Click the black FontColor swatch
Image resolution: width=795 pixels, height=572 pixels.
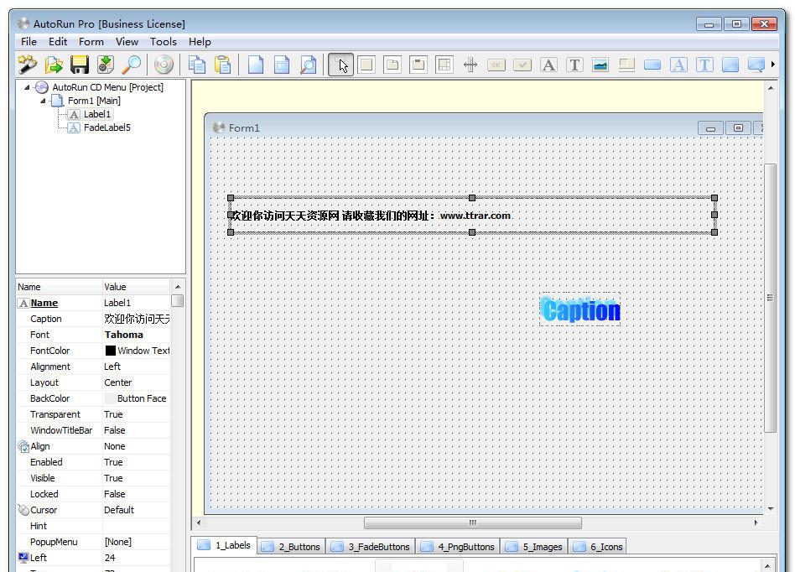[110, 351]
